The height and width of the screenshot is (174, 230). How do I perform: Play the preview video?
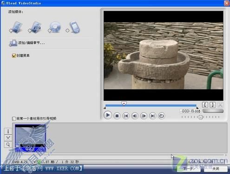click(x=108, y=115)
